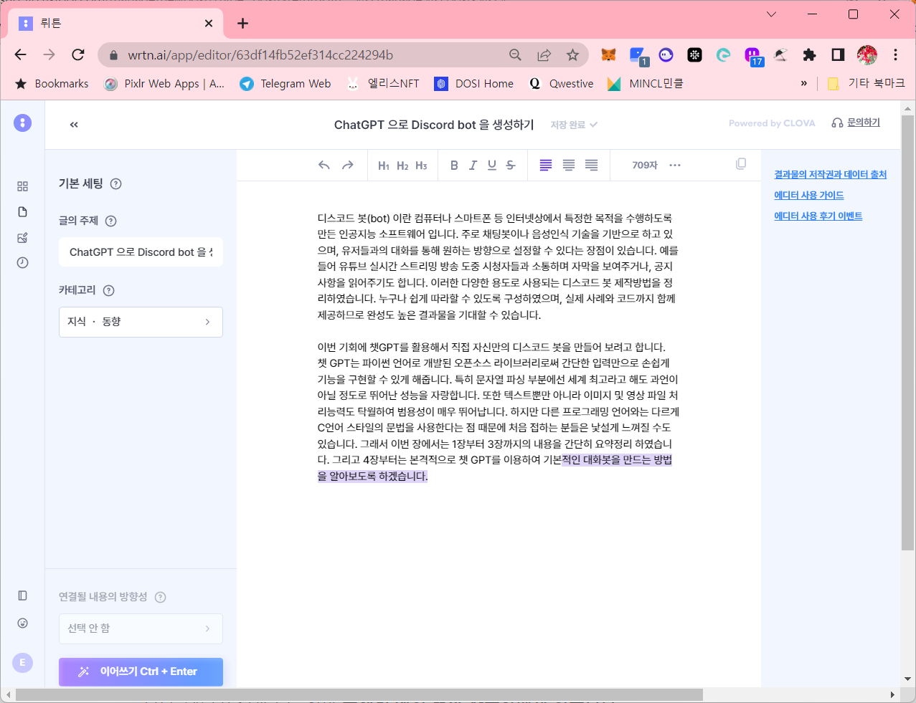
Task: Open the user avatar labeled E
Action: [22, 662]
